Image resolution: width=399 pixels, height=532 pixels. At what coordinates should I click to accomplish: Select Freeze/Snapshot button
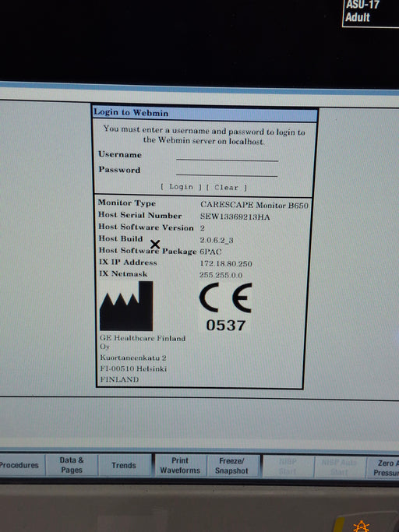232,466
